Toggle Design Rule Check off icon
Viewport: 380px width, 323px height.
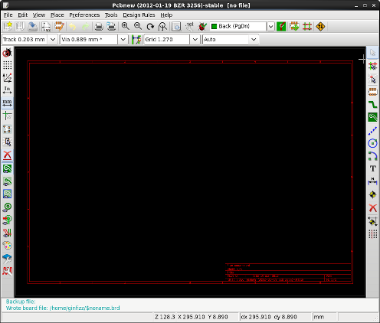tap(7, 53)
